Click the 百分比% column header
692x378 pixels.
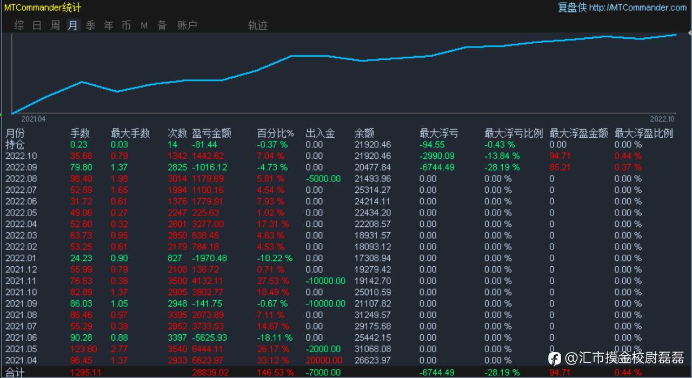coord(276,133)
